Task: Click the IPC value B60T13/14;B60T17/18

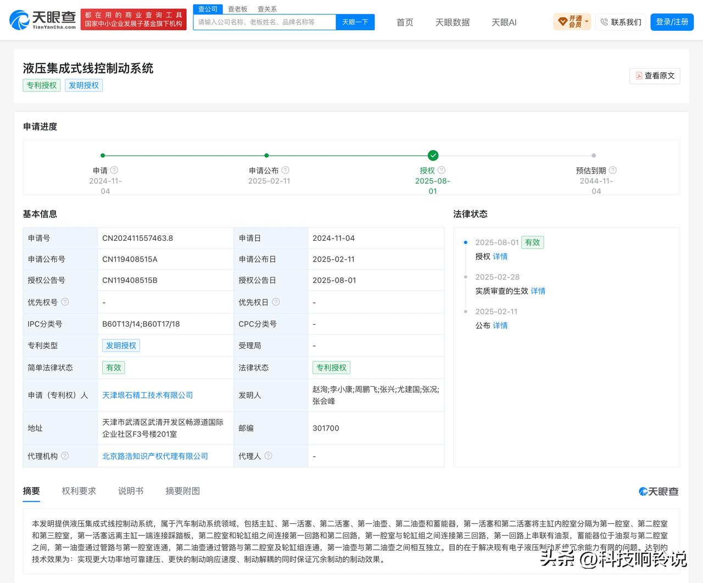Action: point(141,324)
